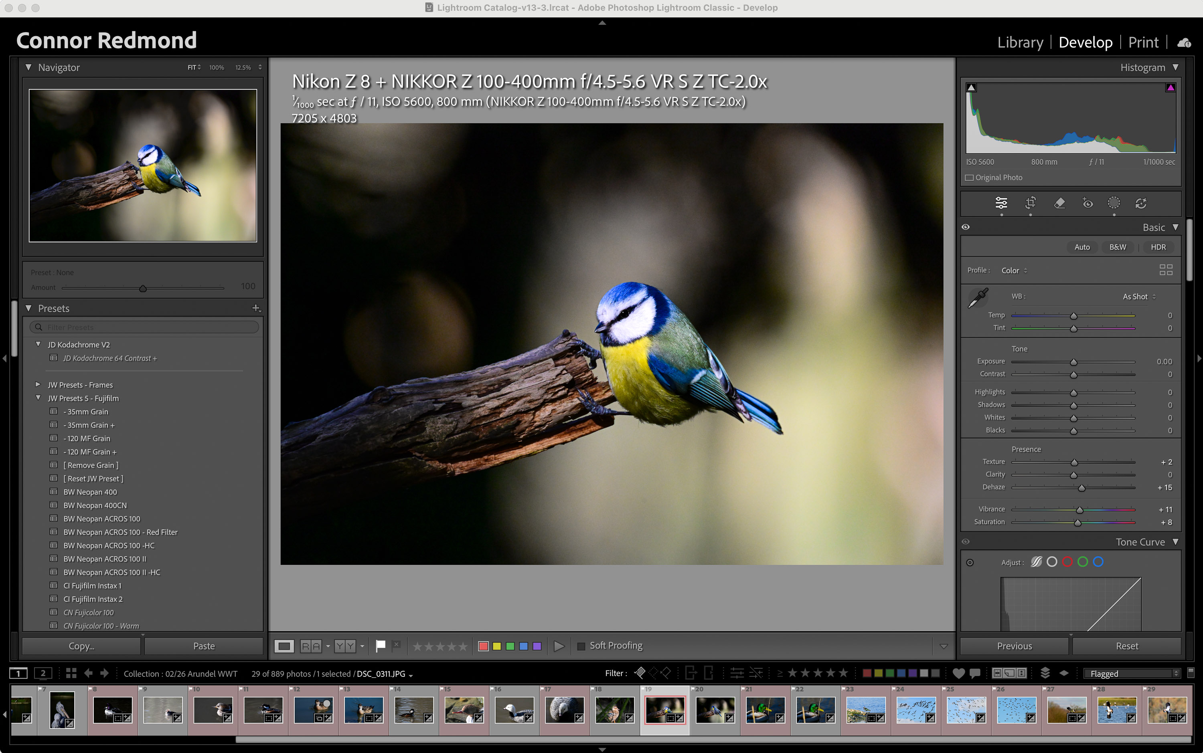Check the Original Photo box
Viewport: 1203px width, 753px height.
pyautogui.click(x=969, y=178)
